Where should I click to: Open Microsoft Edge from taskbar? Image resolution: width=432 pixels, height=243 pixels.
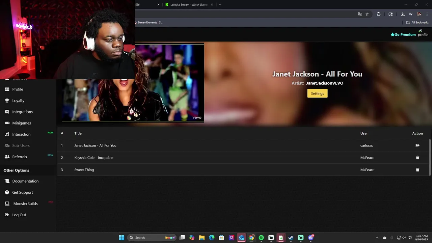coord(212,238)
